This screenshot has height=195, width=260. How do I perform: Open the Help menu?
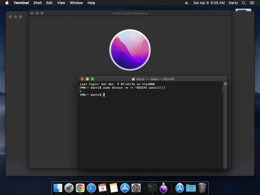91,3
